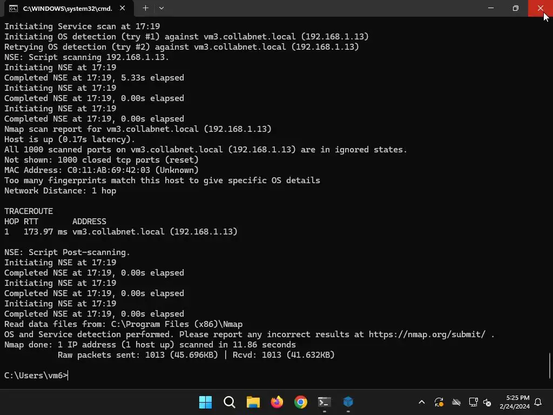Open the notifications bell

(538, 402)
